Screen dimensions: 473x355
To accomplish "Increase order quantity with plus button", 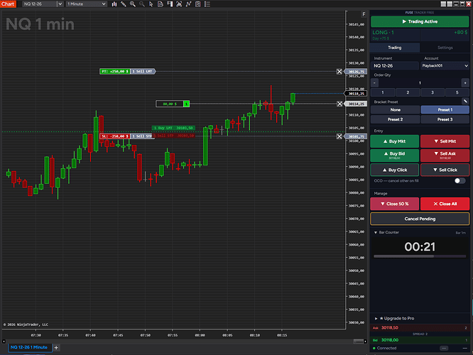I will (465, 83).
